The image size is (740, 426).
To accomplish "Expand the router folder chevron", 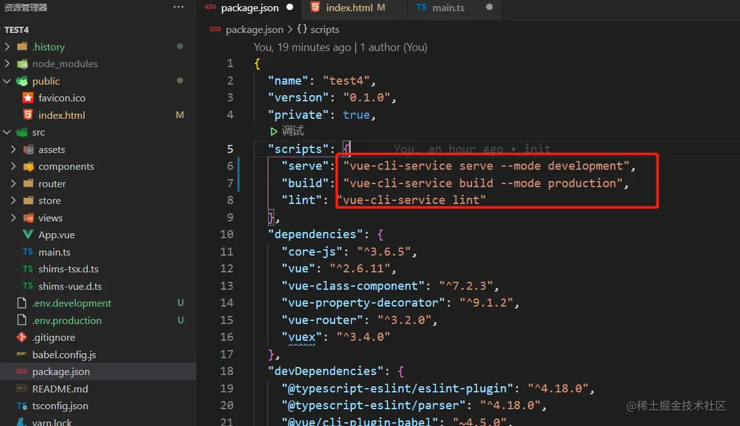I will pyautogui.click(x=13, y=183).
